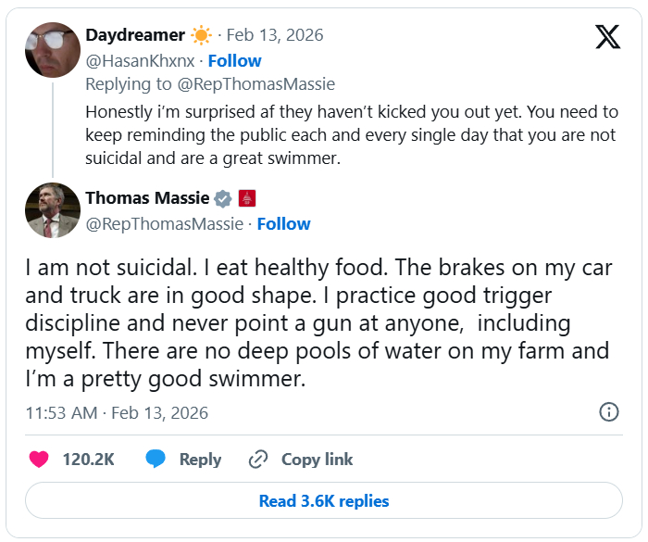Click the X logo in the corner
This screenshot has height=542, width=648.
(x=607, y=37)
